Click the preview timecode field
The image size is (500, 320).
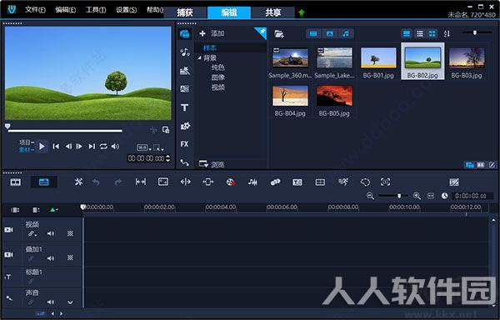[147, 158]
